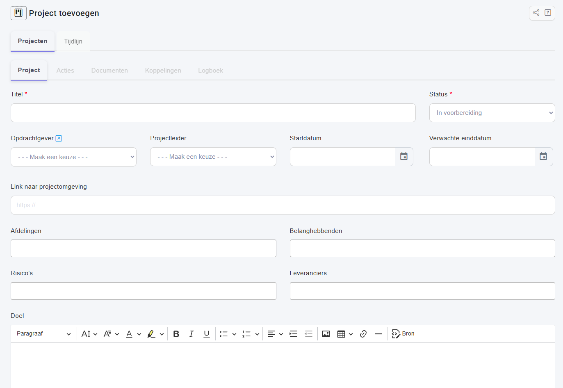Open the Paragraaf heading style dropdown
This screenshot has width=563, height=388.
(43, 334)
